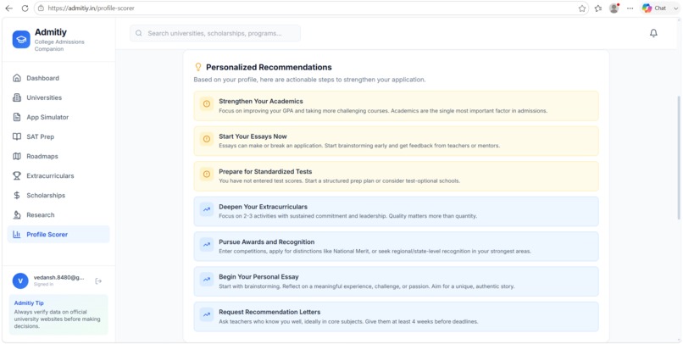View site information lock icon
Image resolution: width=683 pixels, height=344 pixels.
coord(41,8)
